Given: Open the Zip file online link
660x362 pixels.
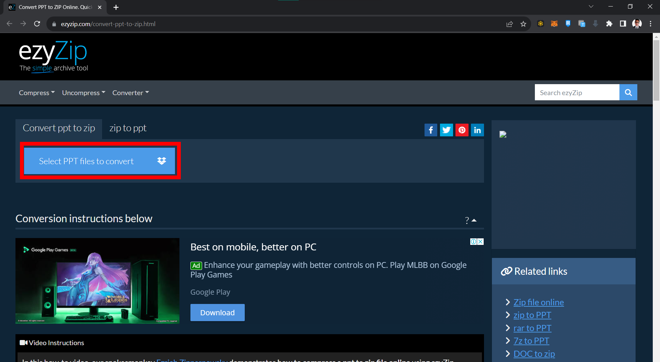Looking at the screenshot, I should [x=538, y=302].
